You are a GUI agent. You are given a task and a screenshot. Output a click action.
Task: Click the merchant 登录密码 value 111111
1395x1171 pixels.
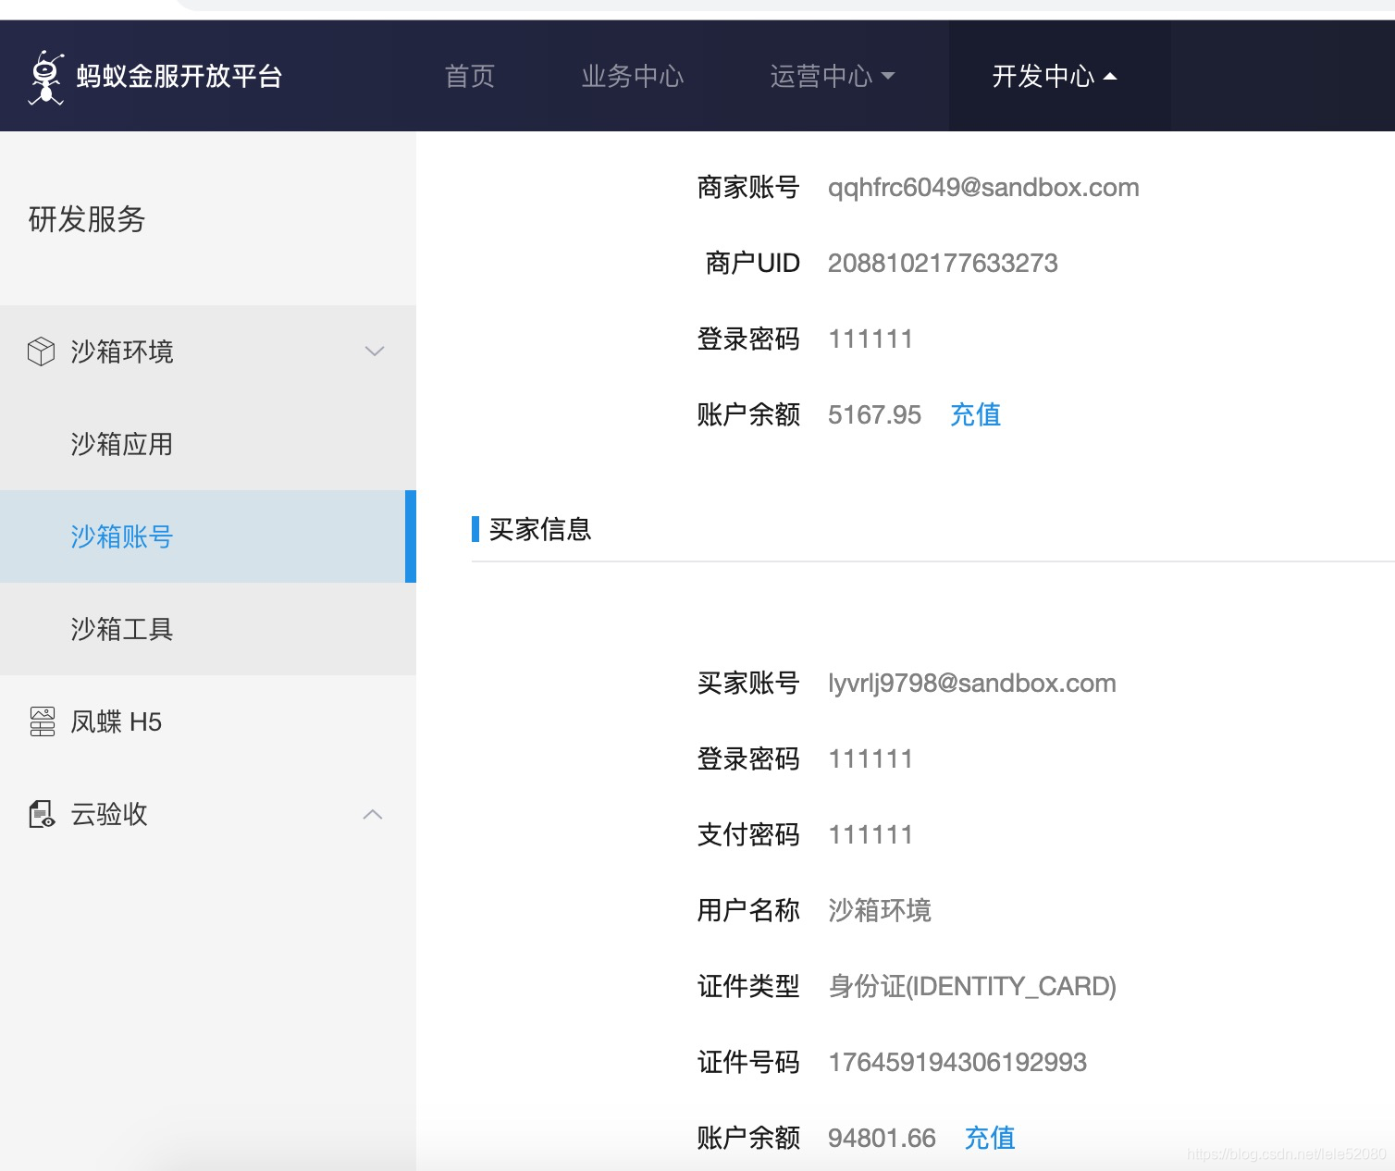[x=870, y=339]
